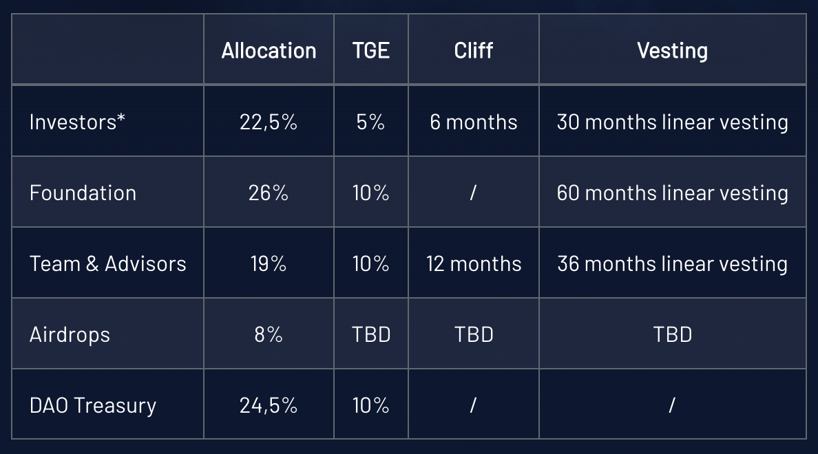Select the 26% Foundation allocation cell
The width and height of the screenshot is (818, 454).
pyautogui.click(x=269, y=193)
